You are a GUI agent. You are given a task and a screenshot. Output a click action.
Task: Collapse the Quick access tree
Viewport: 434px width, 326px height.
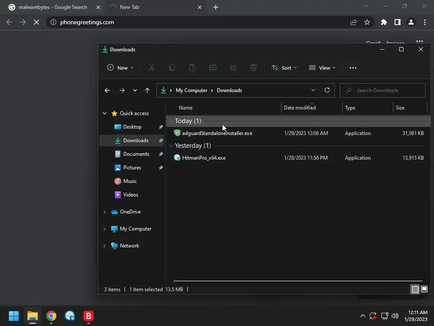point(104,113)
